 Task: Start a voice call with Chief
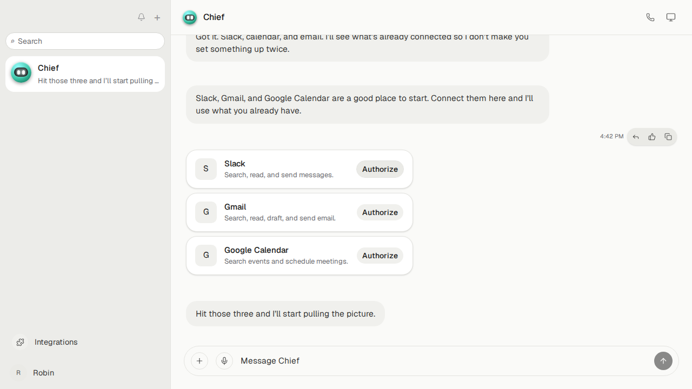coord(650,17)
